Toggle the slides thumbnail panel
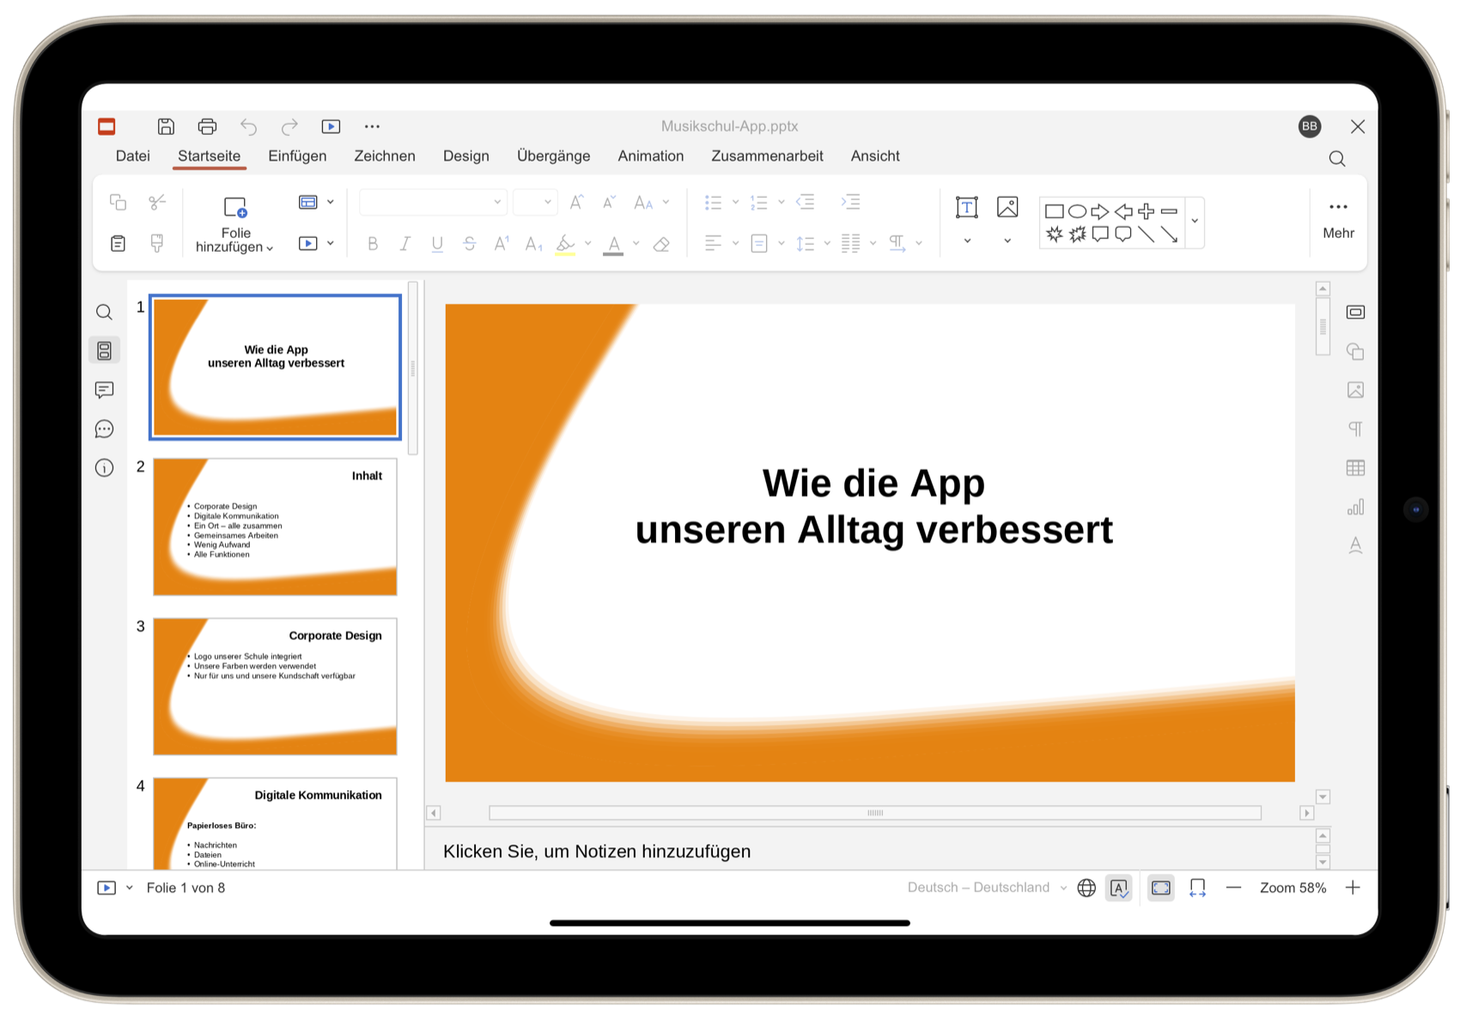This screenshot has width=1460, height=1019. coord(104,351)
